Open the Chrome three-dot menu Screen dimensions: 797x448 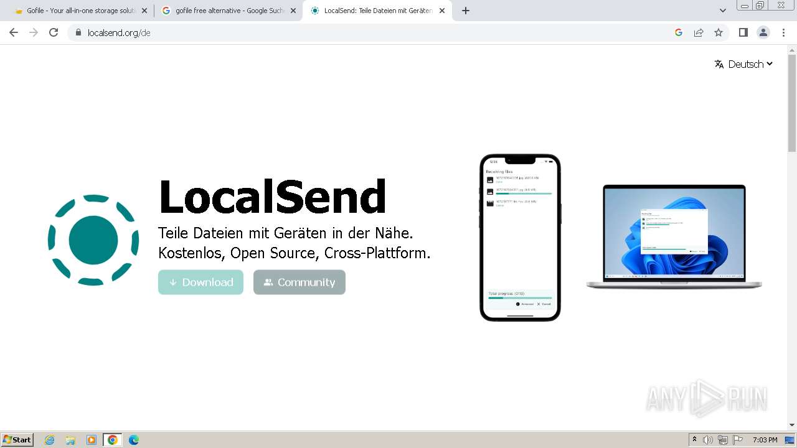783,32
